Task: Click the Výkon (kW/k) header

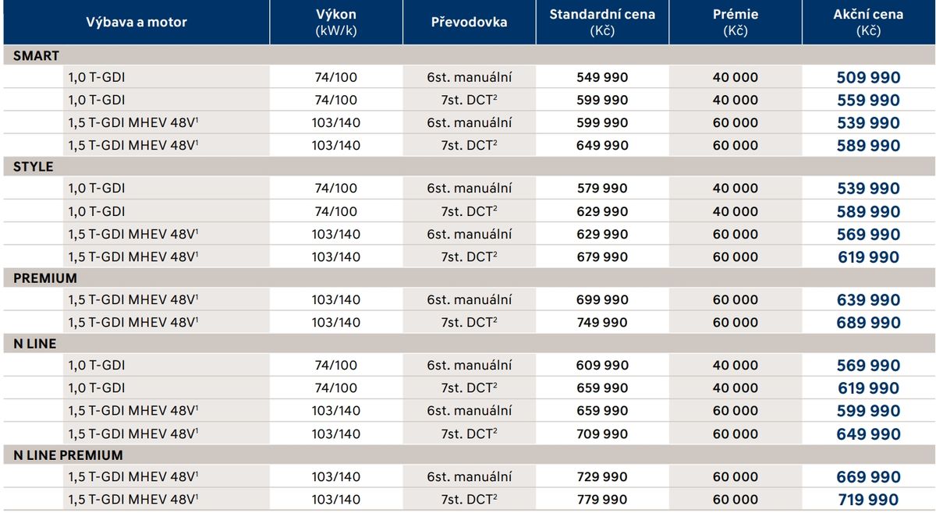Action: point(336,23)
